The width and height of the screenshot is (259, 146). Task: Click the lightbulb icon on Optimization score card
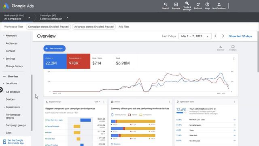point(178,102)
